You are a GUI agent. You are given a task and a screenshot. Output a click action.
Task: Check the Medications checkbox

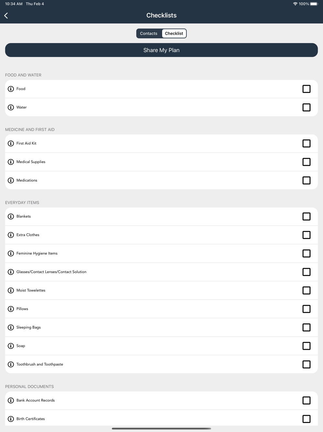[x=307, y=180]
